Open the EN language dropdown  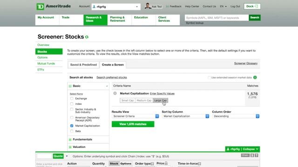point(223,6)
